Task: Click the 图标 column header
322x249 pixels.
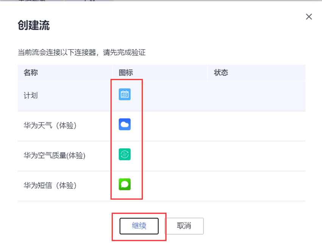Action: [126, 73]
